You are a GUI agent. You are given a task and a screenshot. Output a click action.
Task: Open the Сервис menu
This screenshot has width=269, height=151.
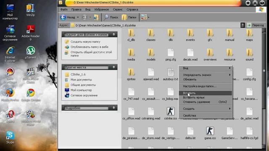pos(118,9)
